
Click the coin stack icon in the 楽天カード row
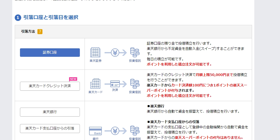[135, 84]
